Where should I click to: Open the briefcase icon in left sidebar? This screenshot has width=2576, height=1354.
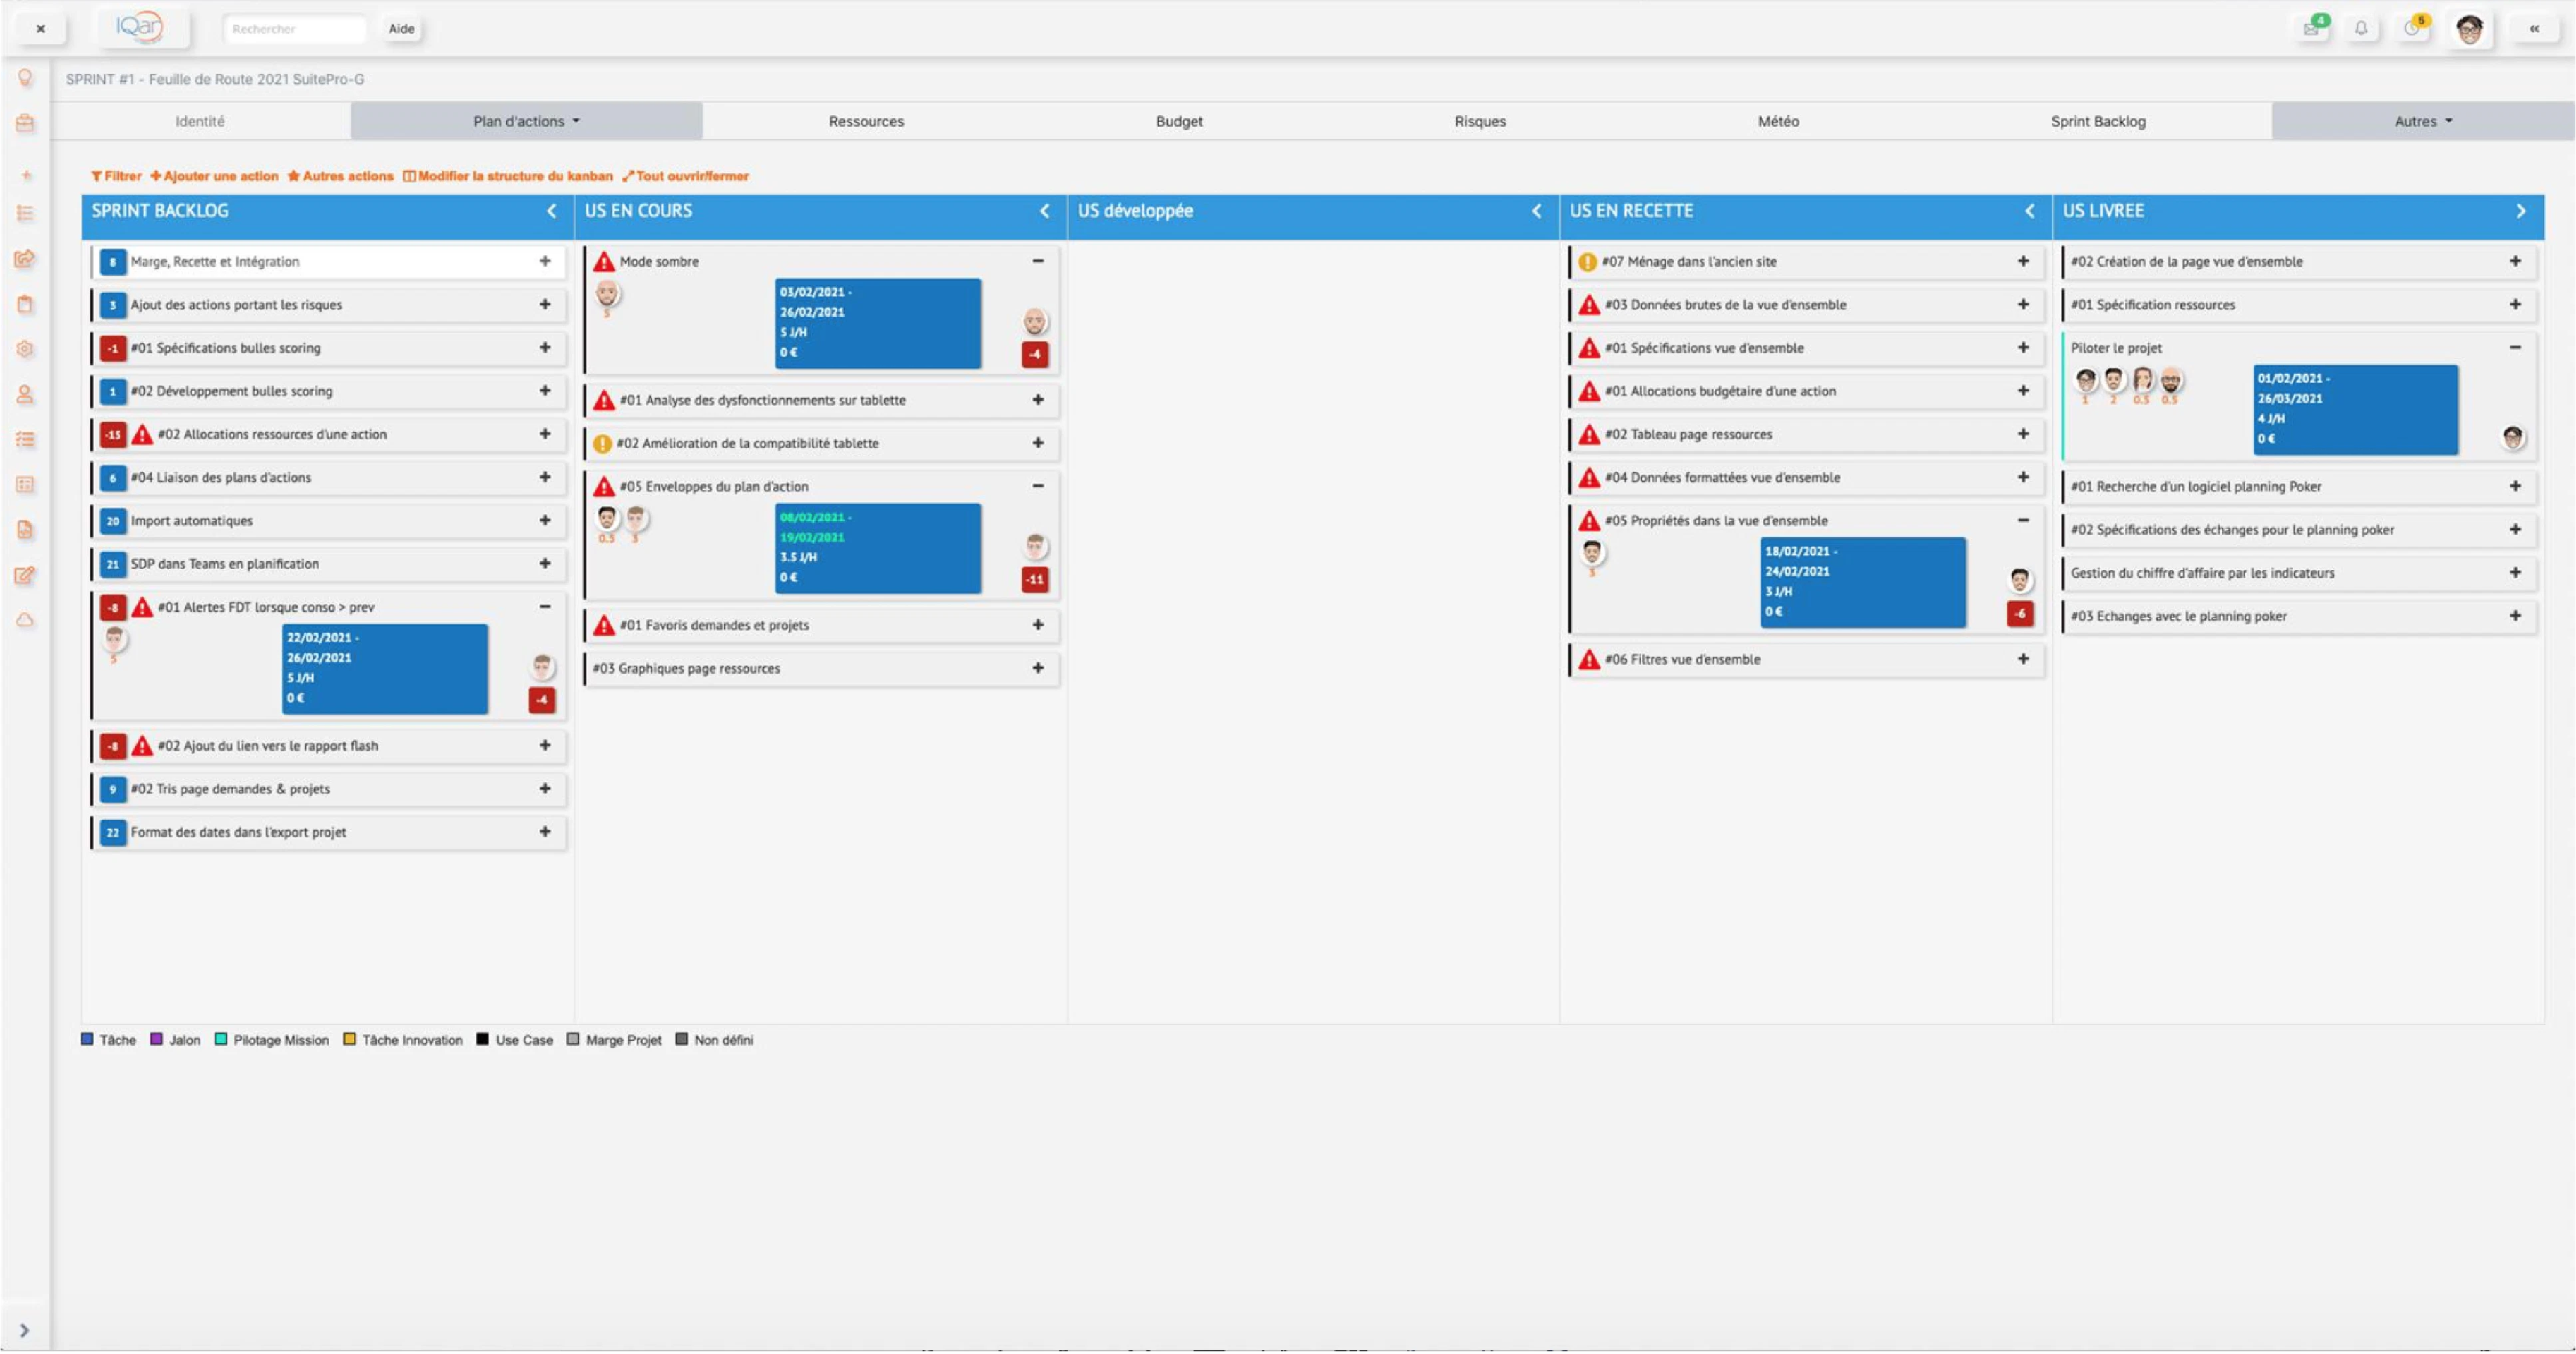tap(25, 123)
